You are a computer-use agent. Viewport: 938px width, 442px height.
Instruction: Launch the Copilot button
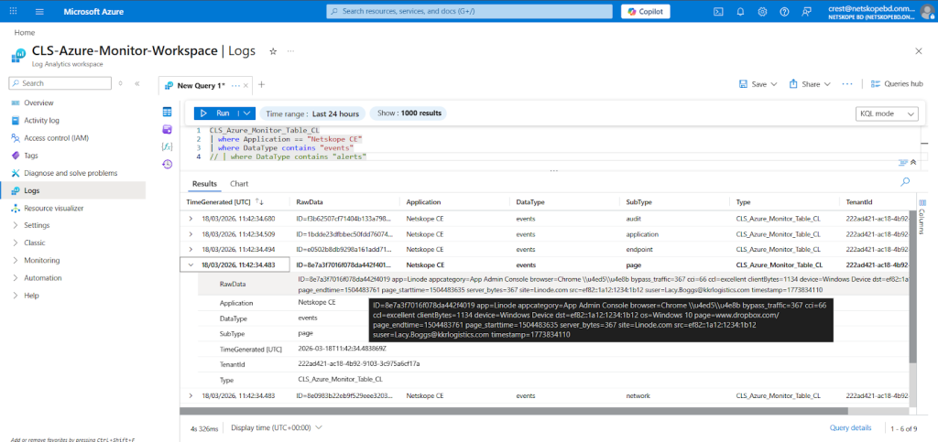(x=646, y=11)
